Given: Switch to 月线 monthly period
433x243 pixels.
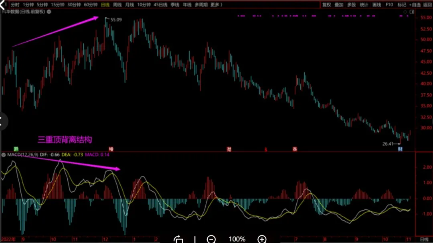Looking at the screenshot, I should coord(129,5).
